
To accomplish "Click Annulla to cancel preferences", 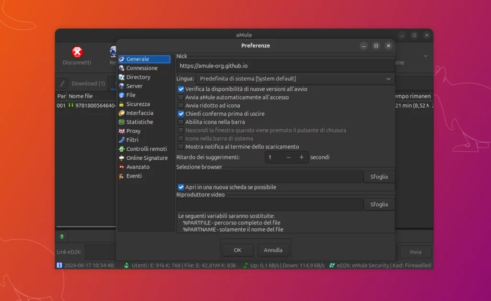I will (x=273, y=250).
